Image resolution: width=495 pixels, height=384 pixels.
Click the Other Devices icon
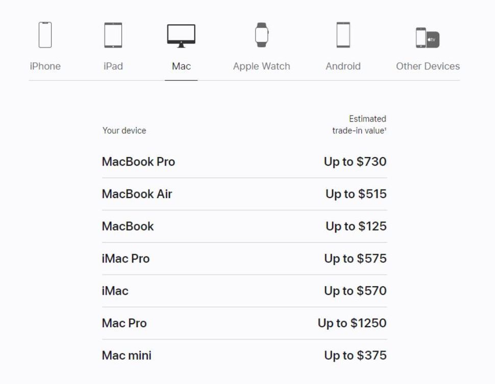[x=427, y=36]
